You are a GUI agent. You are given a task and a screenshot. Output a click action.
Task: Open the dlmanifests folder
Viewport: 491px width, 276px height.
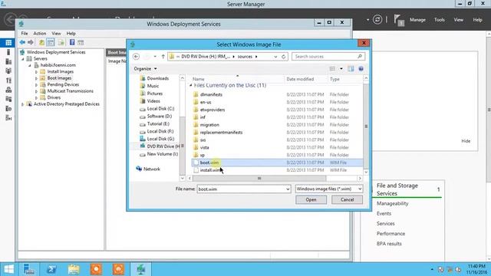click(211, 94)
